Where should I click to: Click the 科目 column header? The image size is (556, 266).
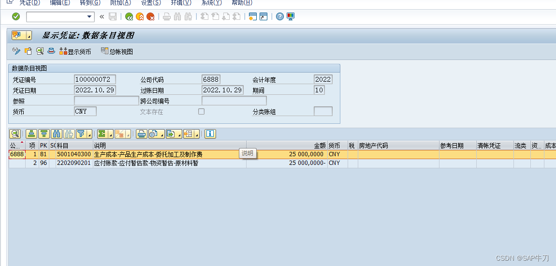click(74, 146)
